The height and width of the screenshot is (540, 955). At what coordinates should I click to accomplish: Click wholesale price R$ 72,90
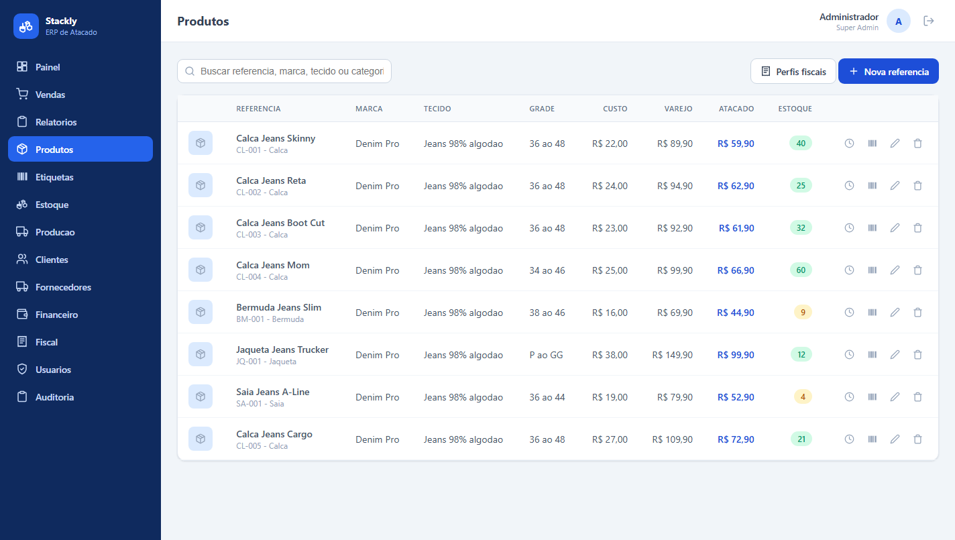736,439
